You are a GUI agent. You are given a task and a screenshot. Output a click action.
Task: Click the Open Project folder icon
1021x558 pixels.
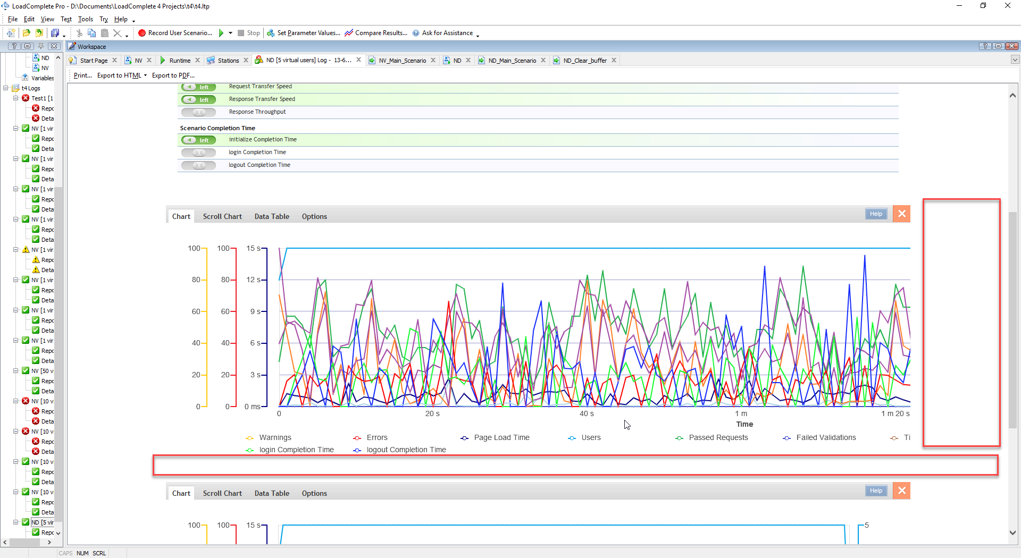[x=26, y=33]
